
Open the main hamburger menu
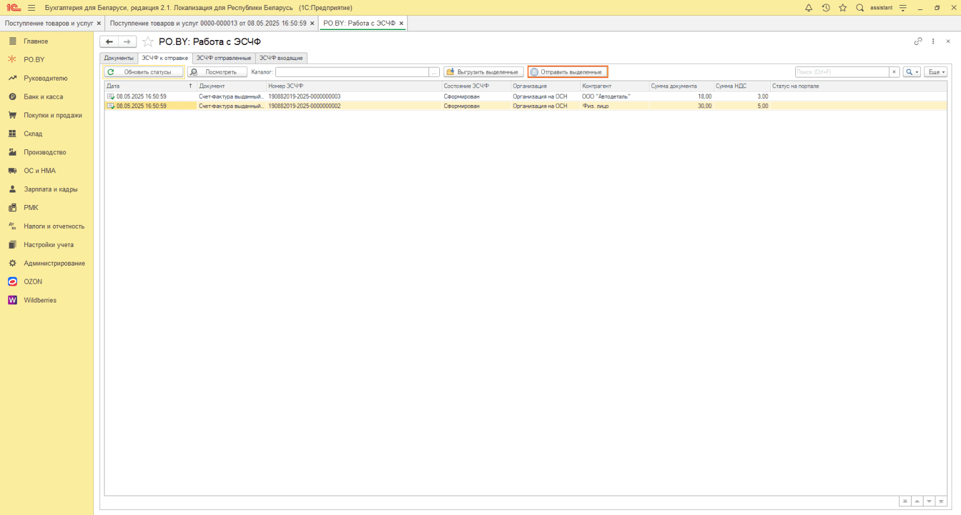pos(31,7)
